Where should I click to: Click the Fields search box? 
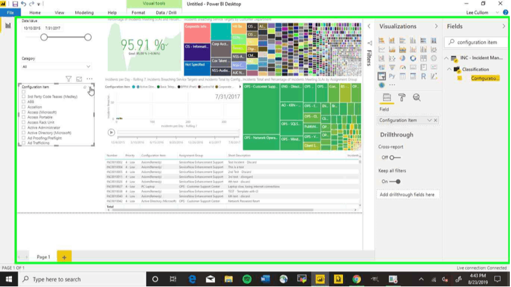(477, 42)
